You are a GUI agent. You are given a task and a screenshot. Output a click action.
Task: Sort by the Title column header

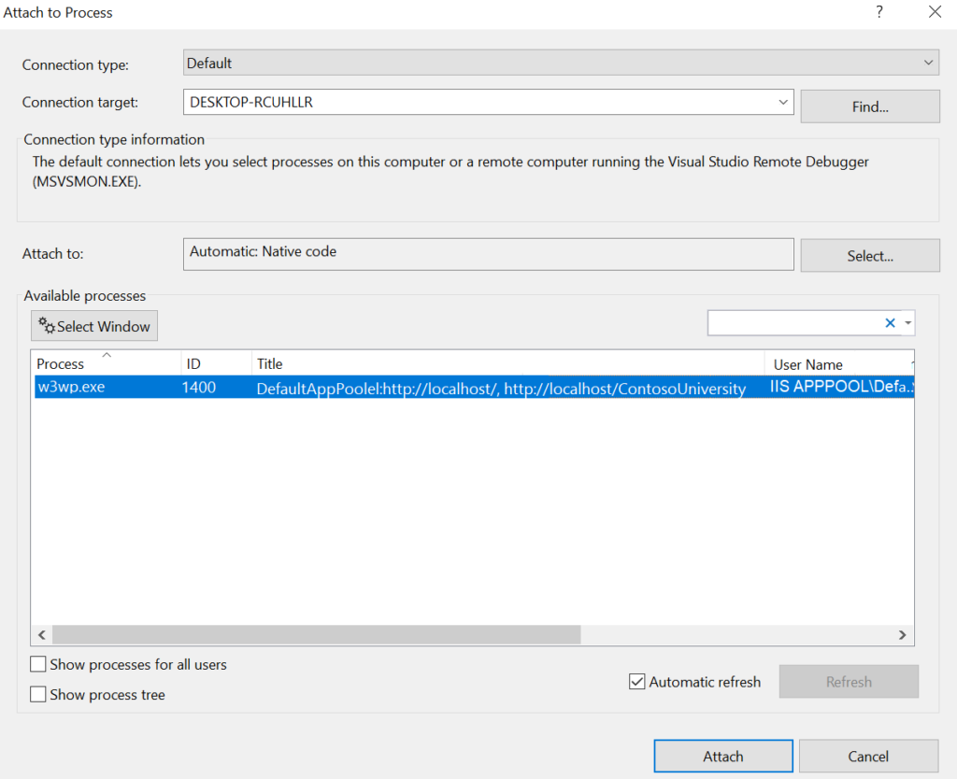[270, 364]
